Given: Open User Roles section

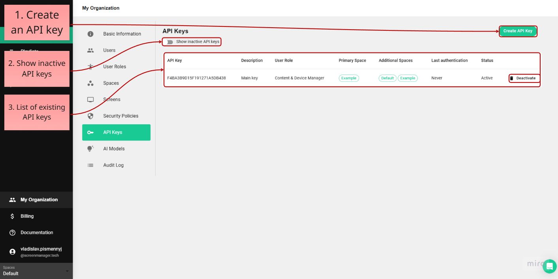Looking at the screenshot, I should [116, 67].
